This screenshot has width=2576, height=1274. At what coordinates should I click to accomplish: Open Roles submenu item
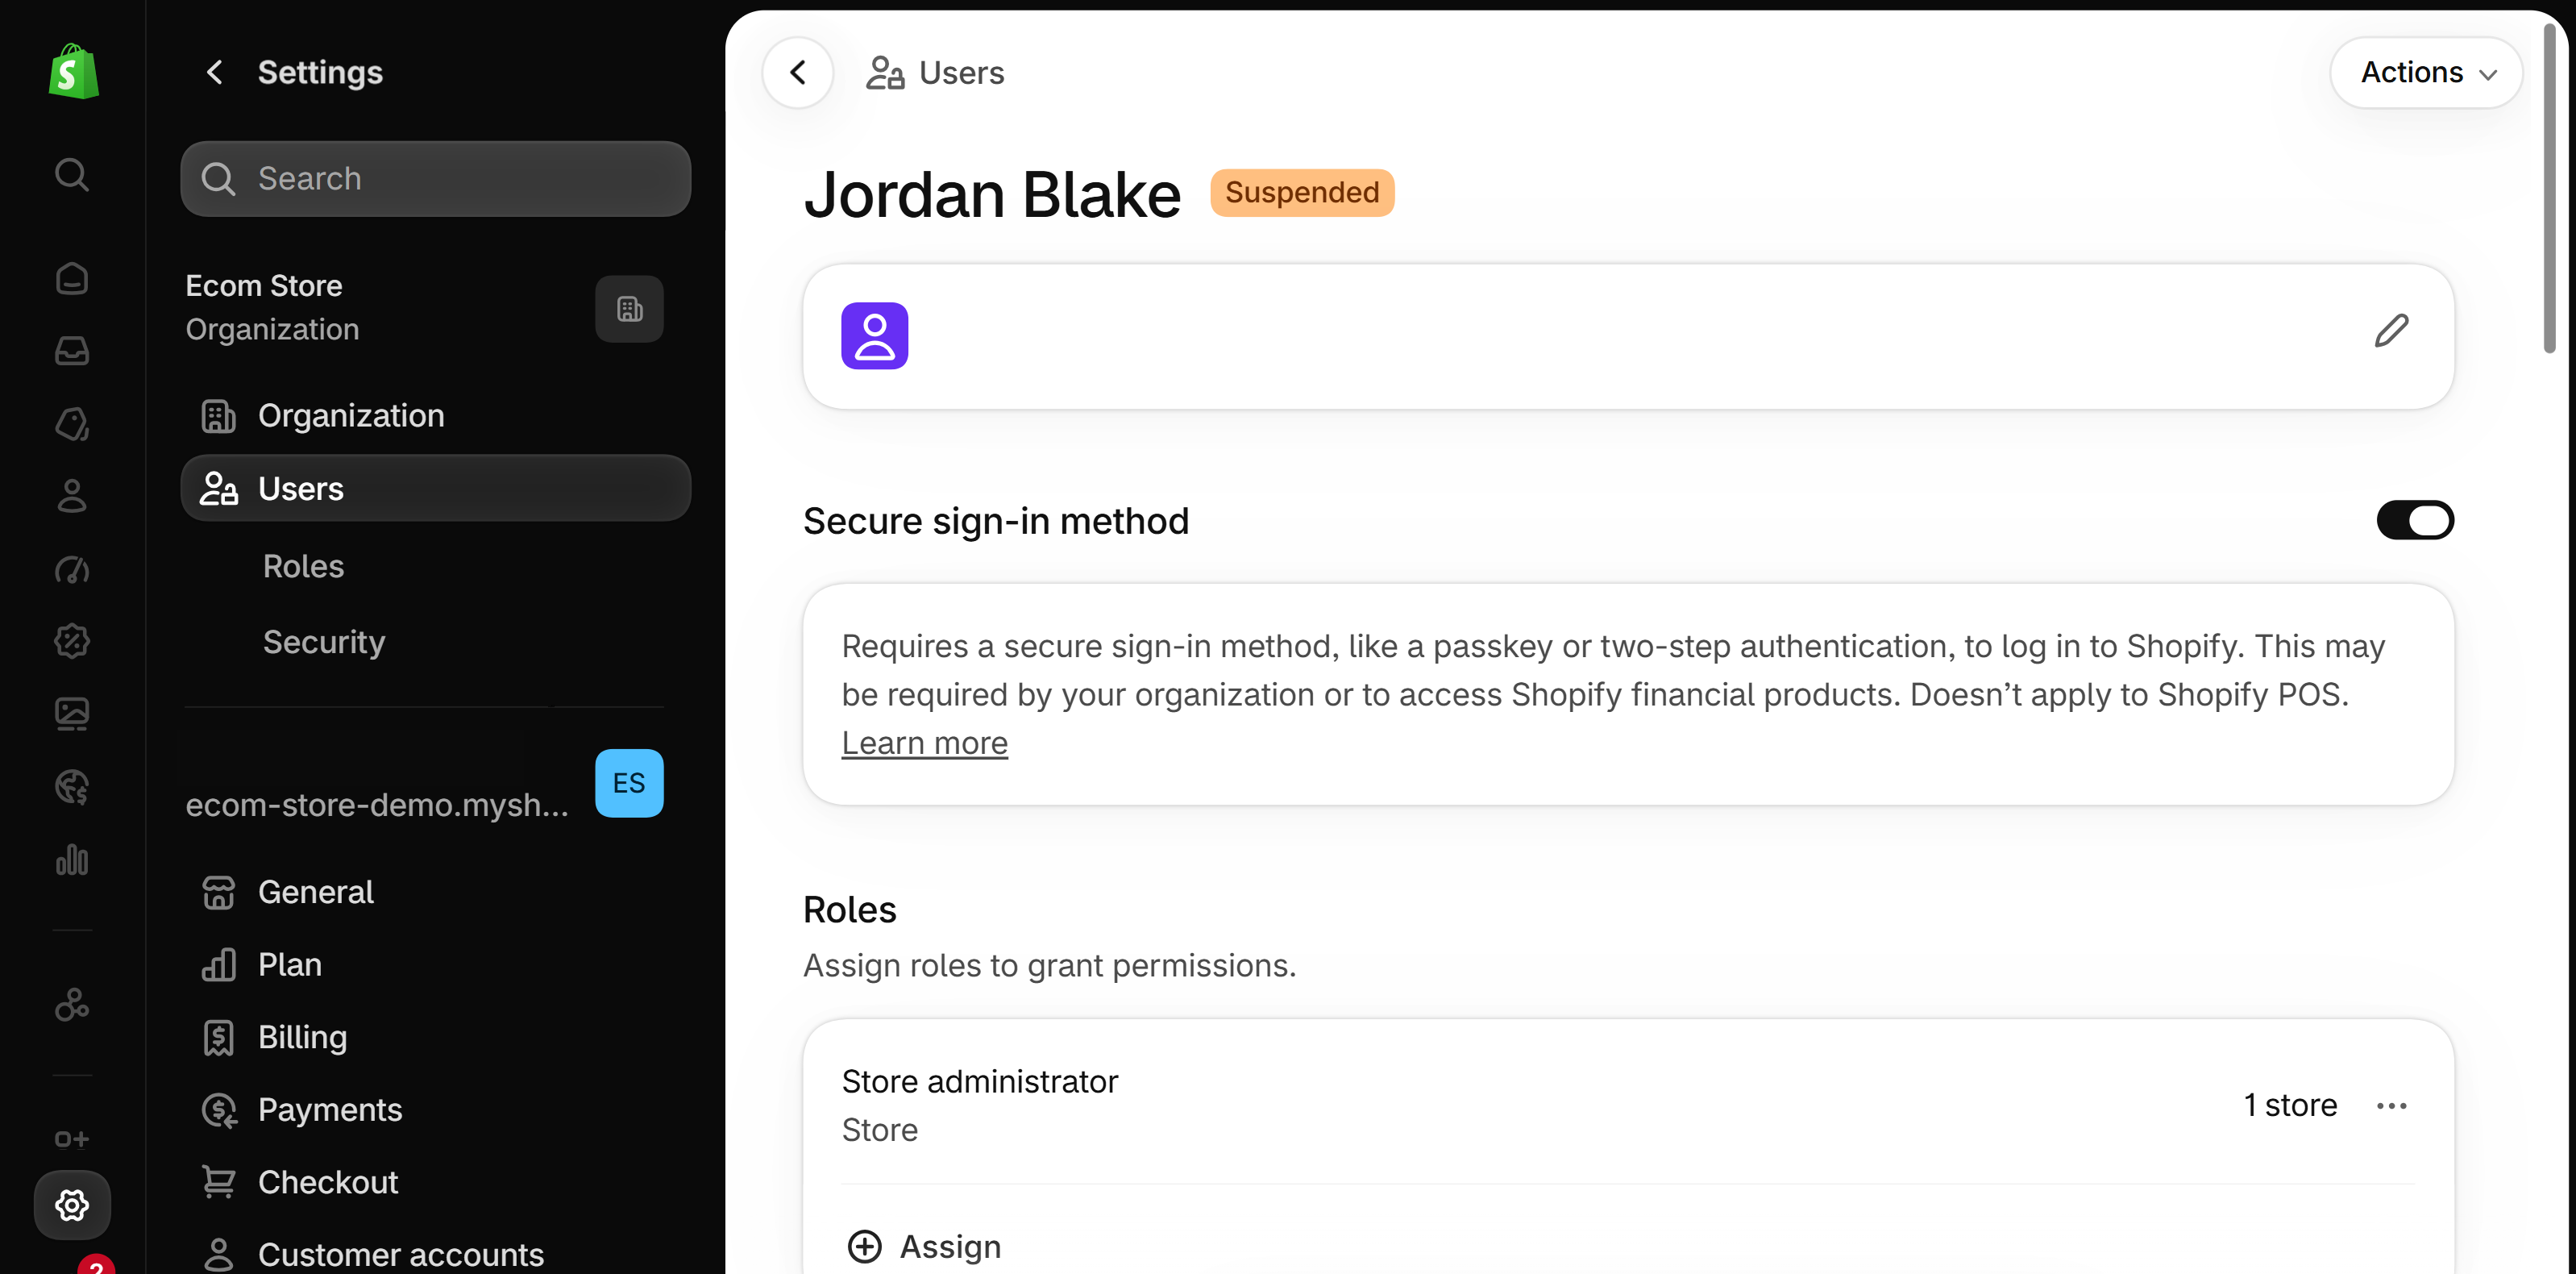[303, 566]
